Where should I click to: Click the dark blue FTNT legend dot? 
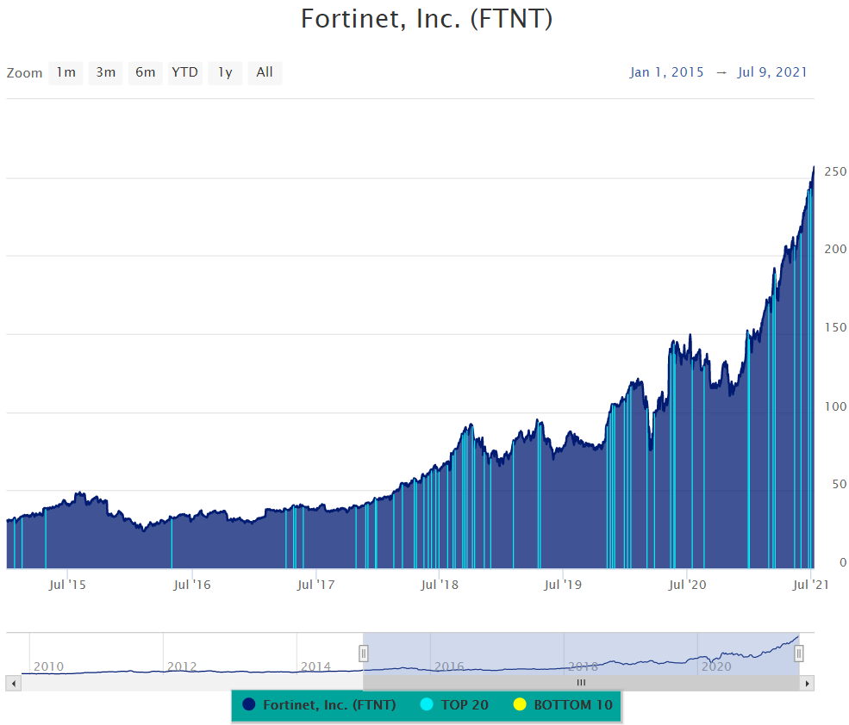248,704
